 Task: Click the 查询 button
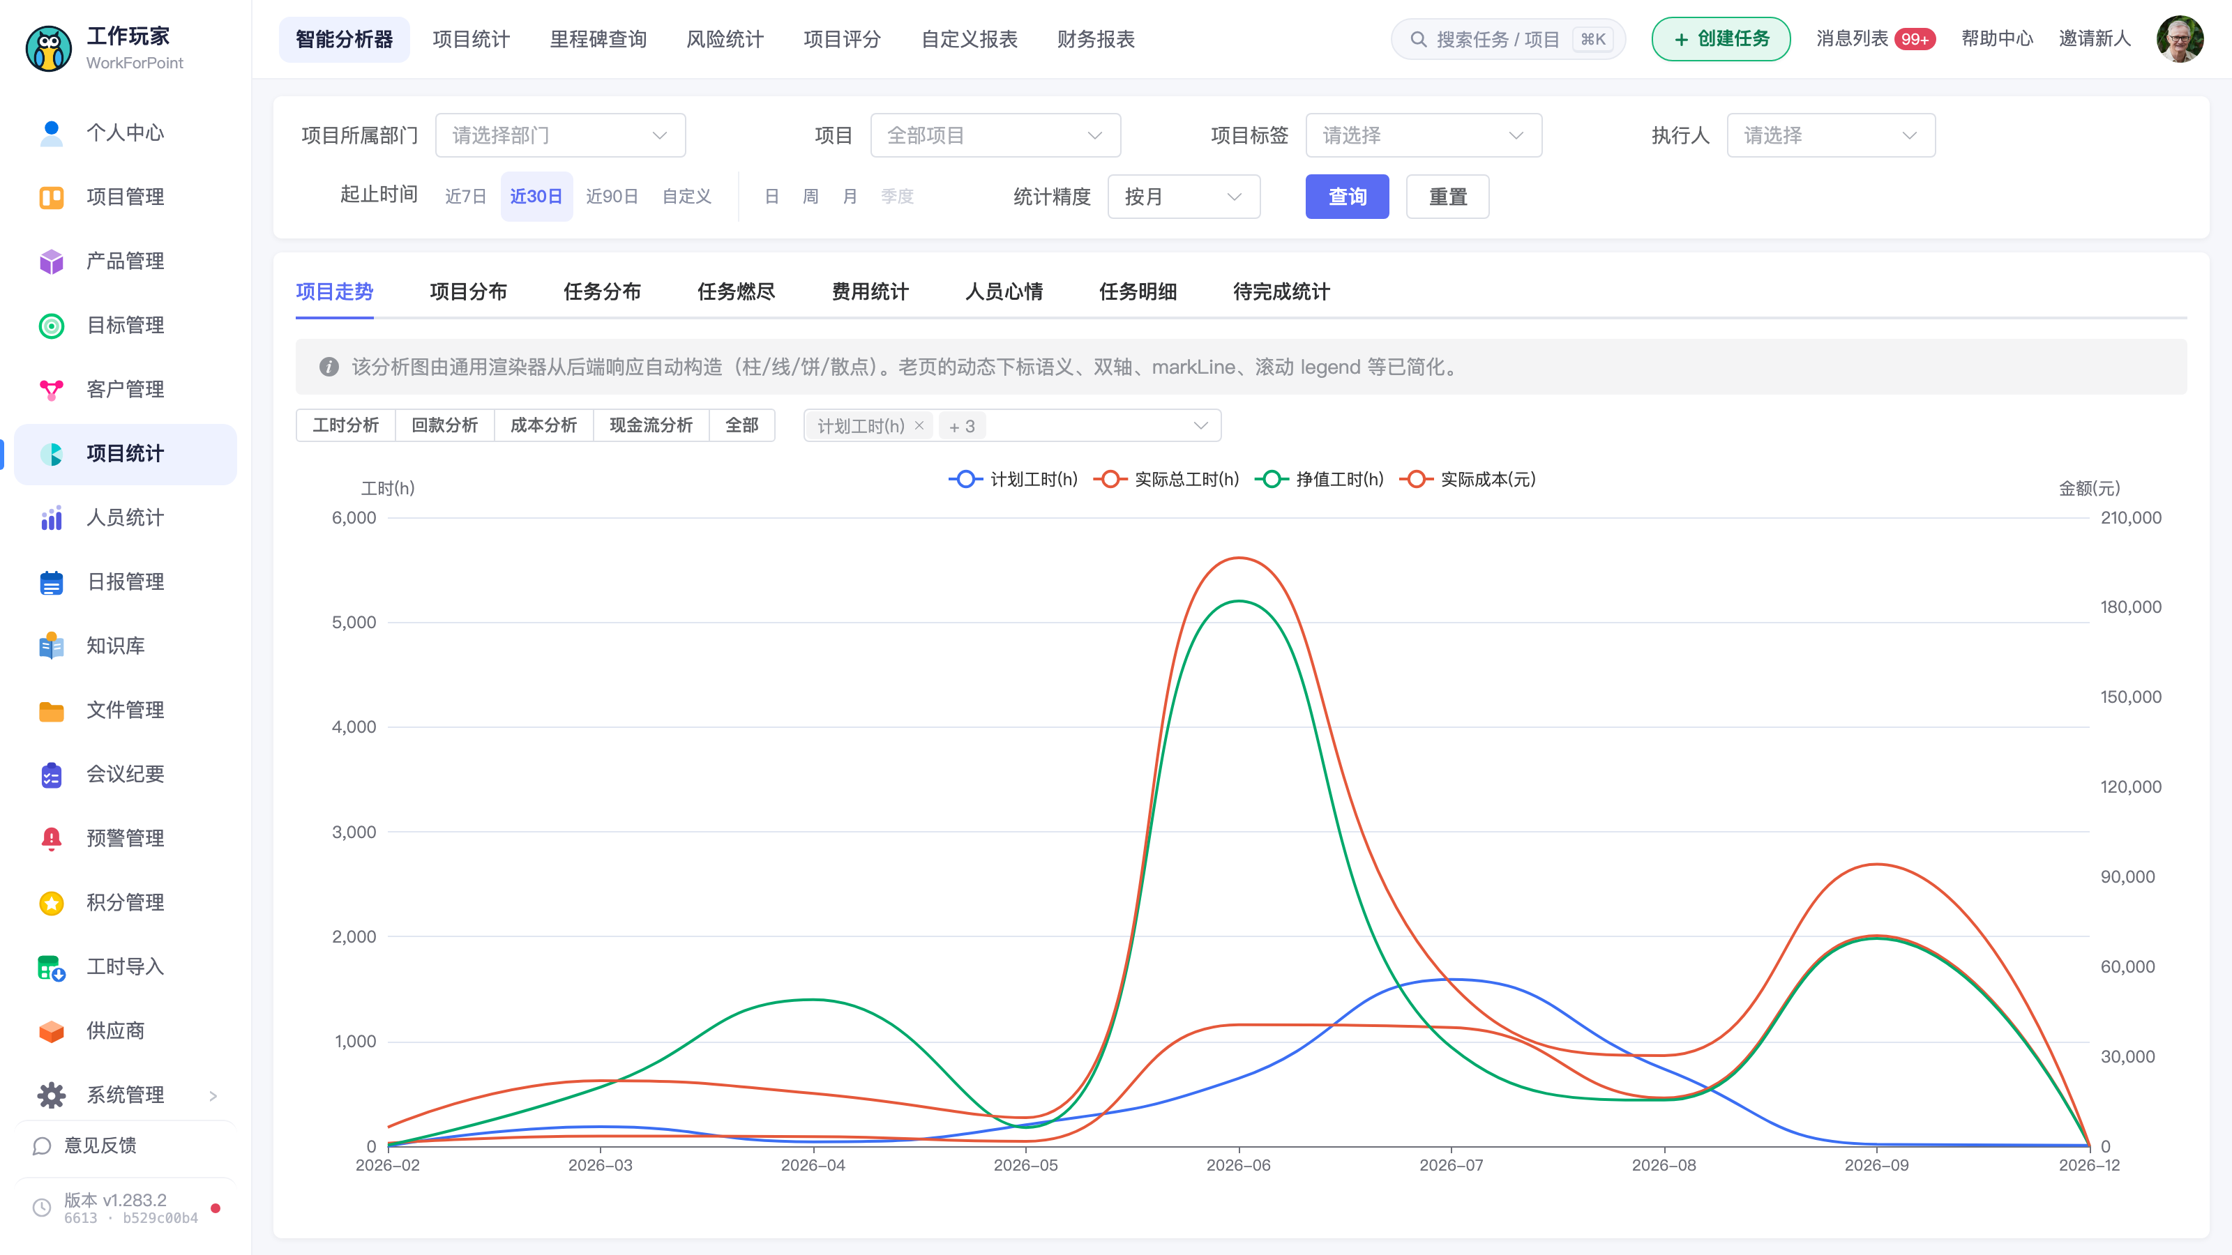pyautogui.click(x=1346, y=197)
